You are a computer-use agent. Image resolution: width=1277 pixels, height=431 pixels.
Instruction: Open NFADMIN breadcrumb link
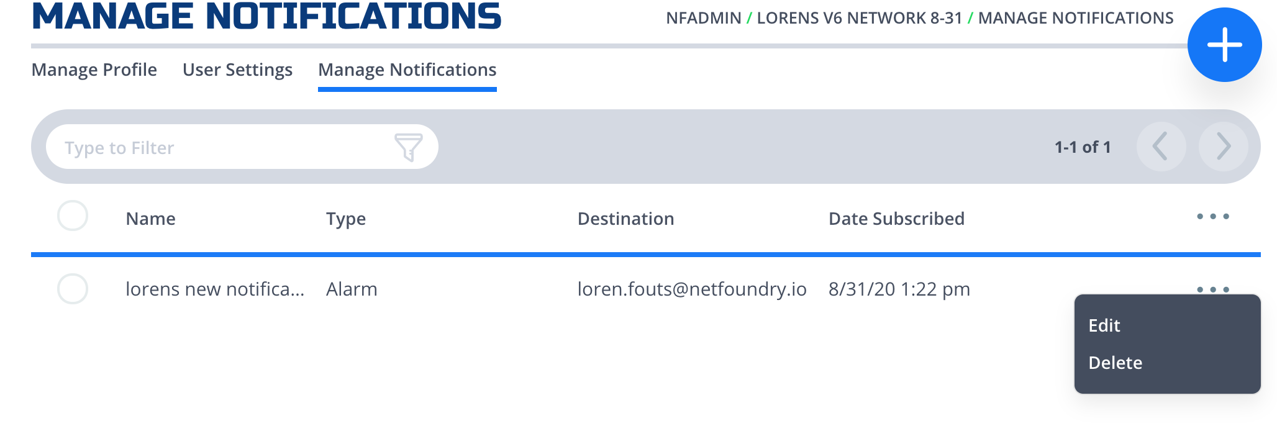(704, 18)
